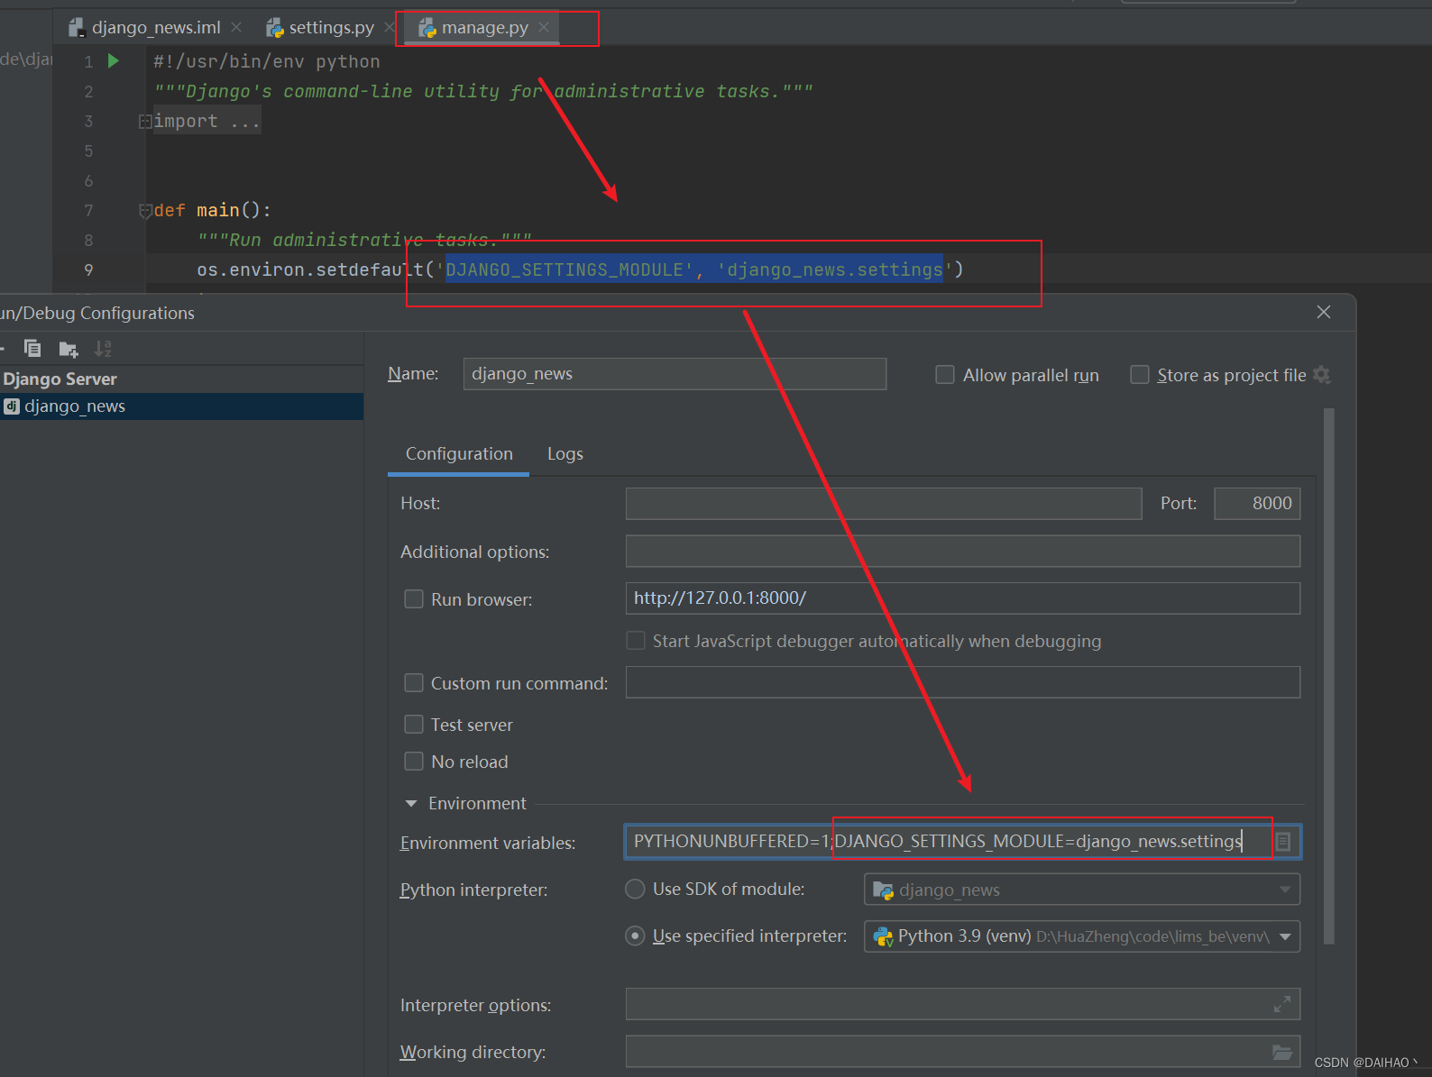Create a new configuration folder
The image size is (1432, 1077).
pos(69,349)
